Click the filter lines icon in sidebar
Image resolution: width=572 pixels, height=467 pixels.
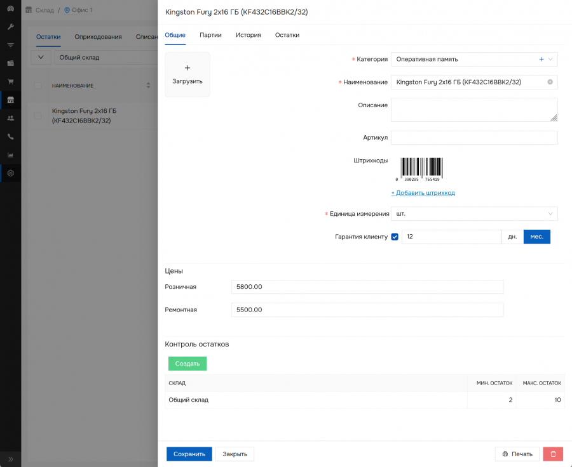click(11, 45)
